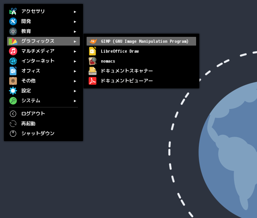The width and height of the screenshot is (257, 218).
Task: Open the その他 menu category
Action: pyautogui.click(x=43, y=81)
